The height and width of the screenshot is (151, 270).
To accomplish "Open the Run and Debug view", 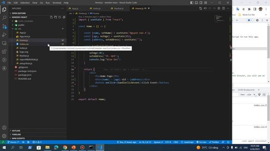I will point(4,34).
